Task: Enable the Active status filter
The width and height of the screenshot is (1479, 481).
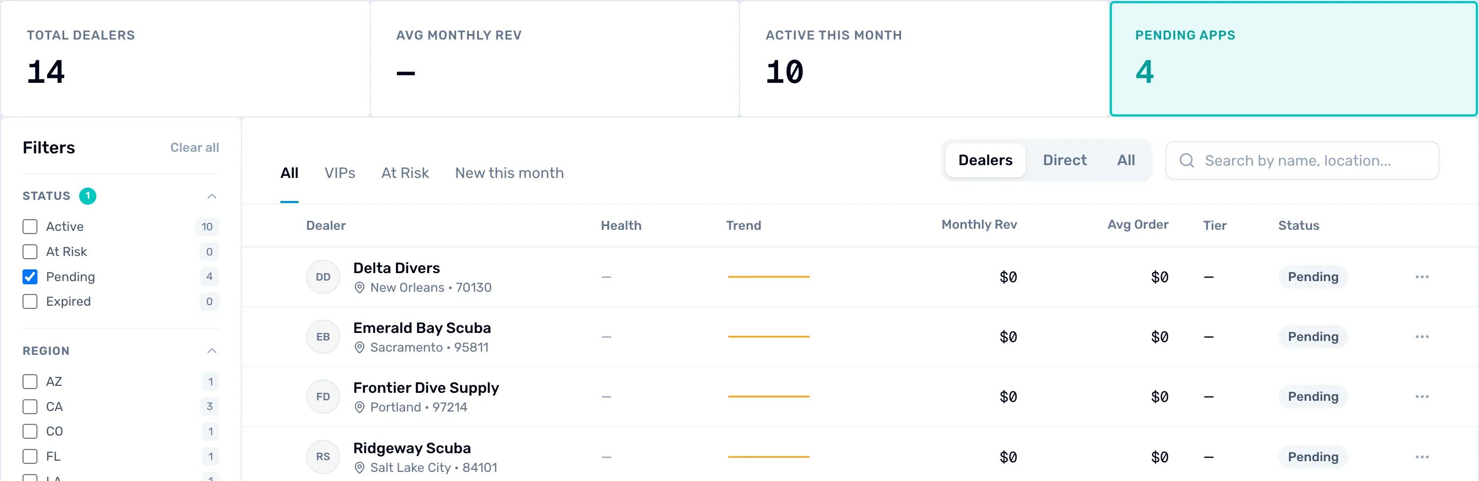Action: point(30,227)
